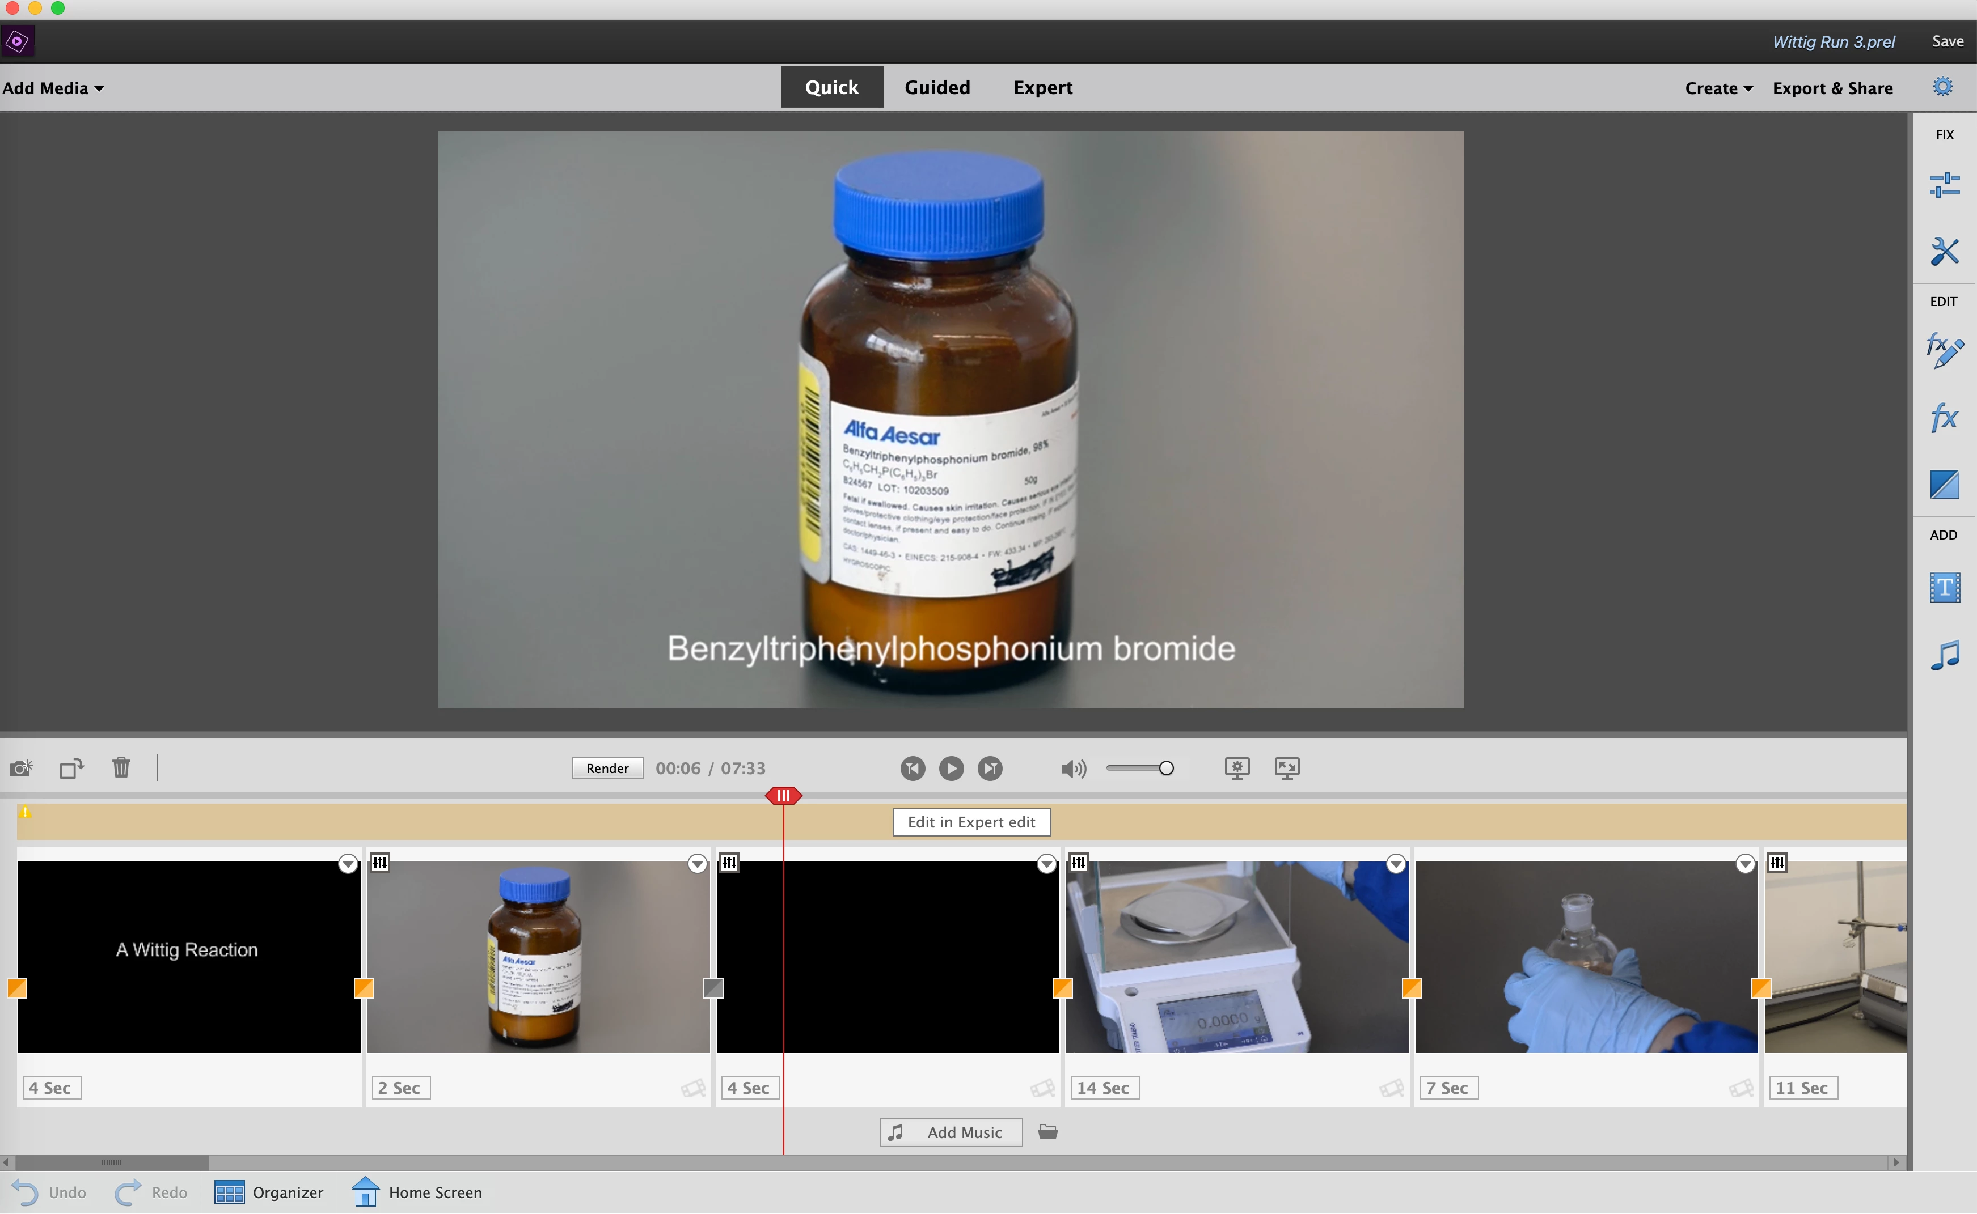Adjust the volume slider knob
1977x1214 pixels.
[1165, 769]
